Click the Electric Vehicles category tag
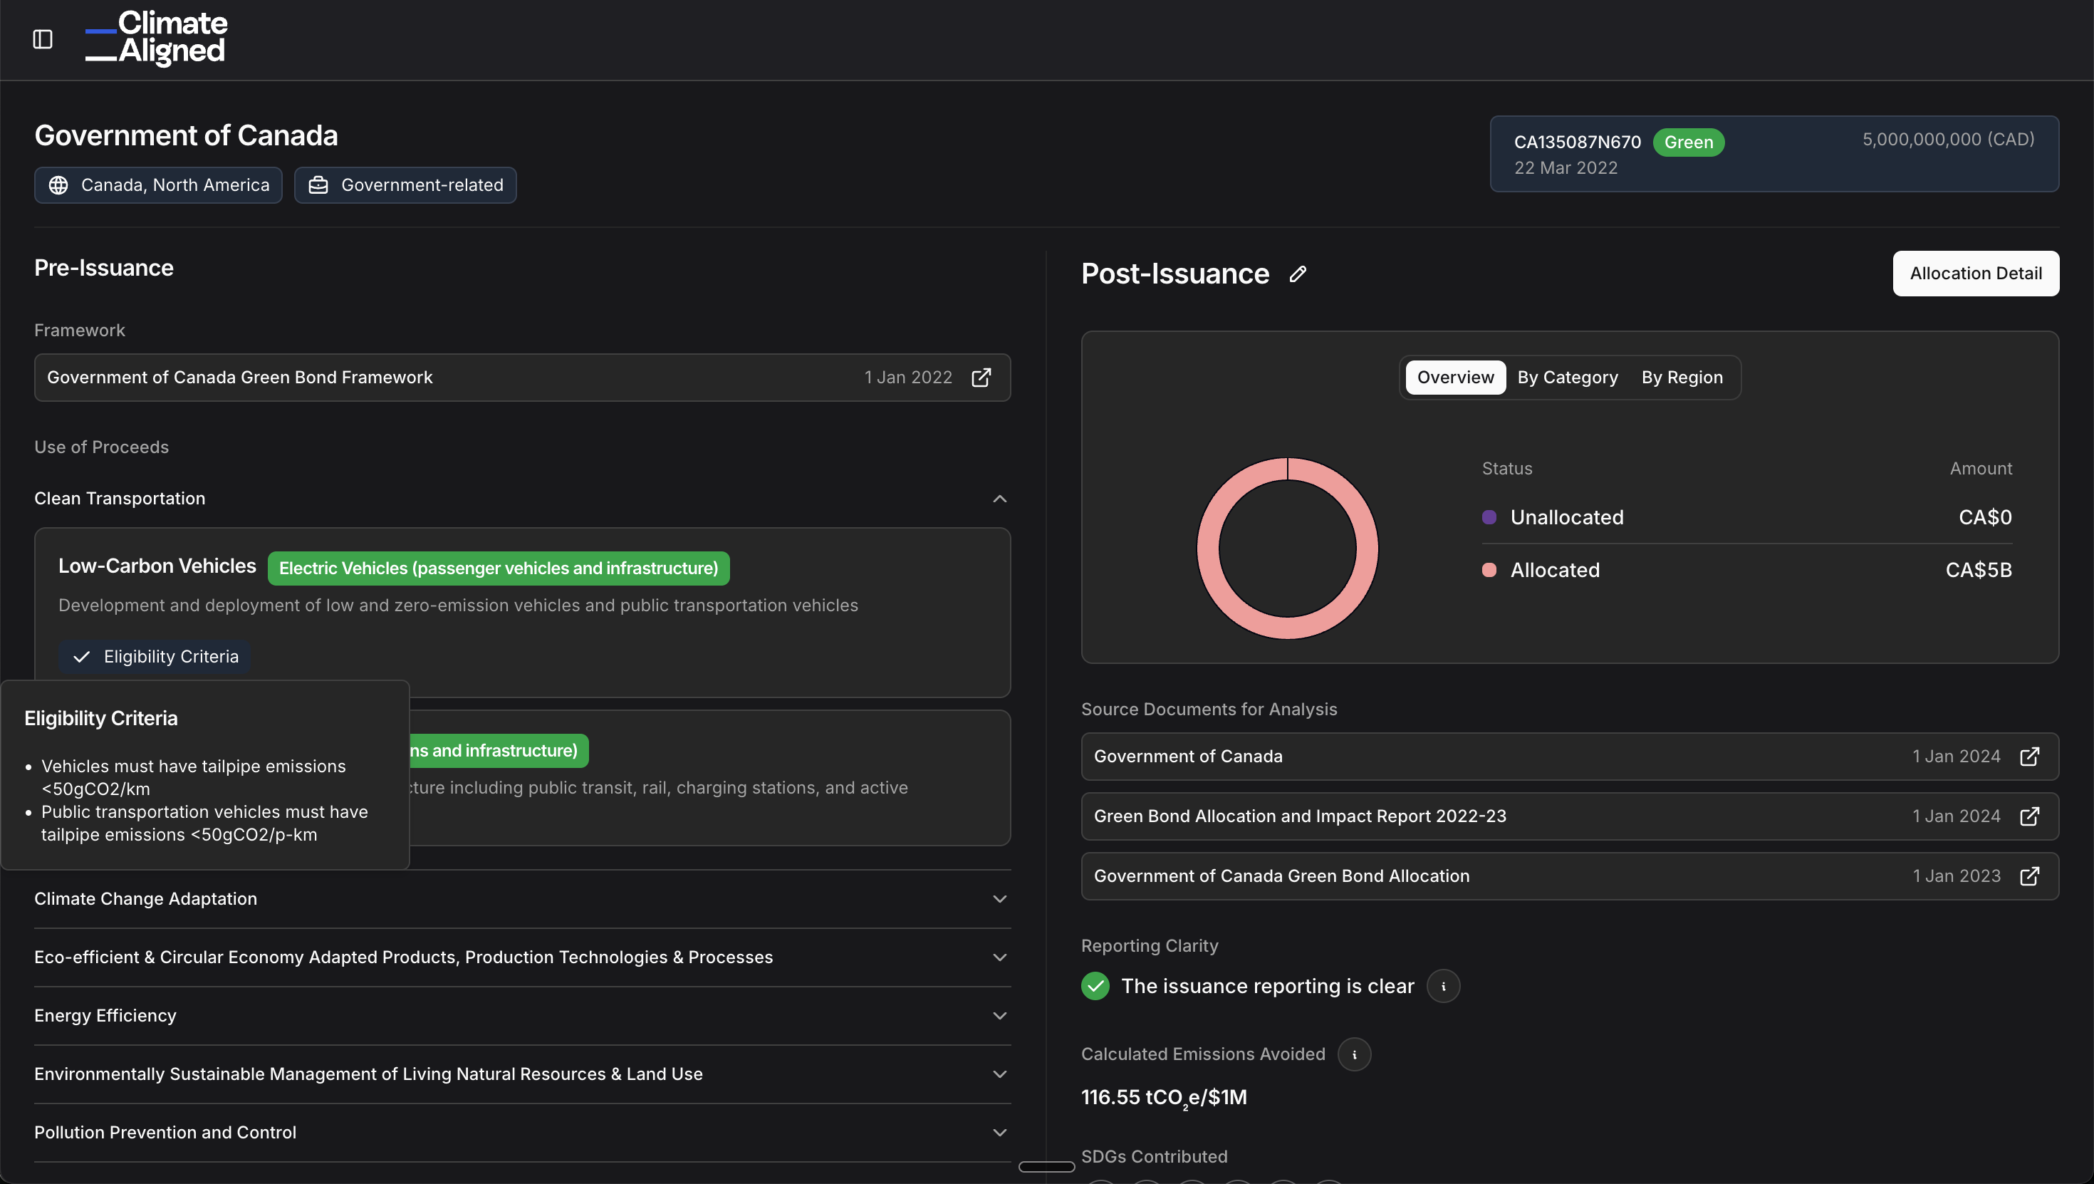The height and width of the screenshot is (1184, 2094). pyautogui.click(x=499, y=568)
